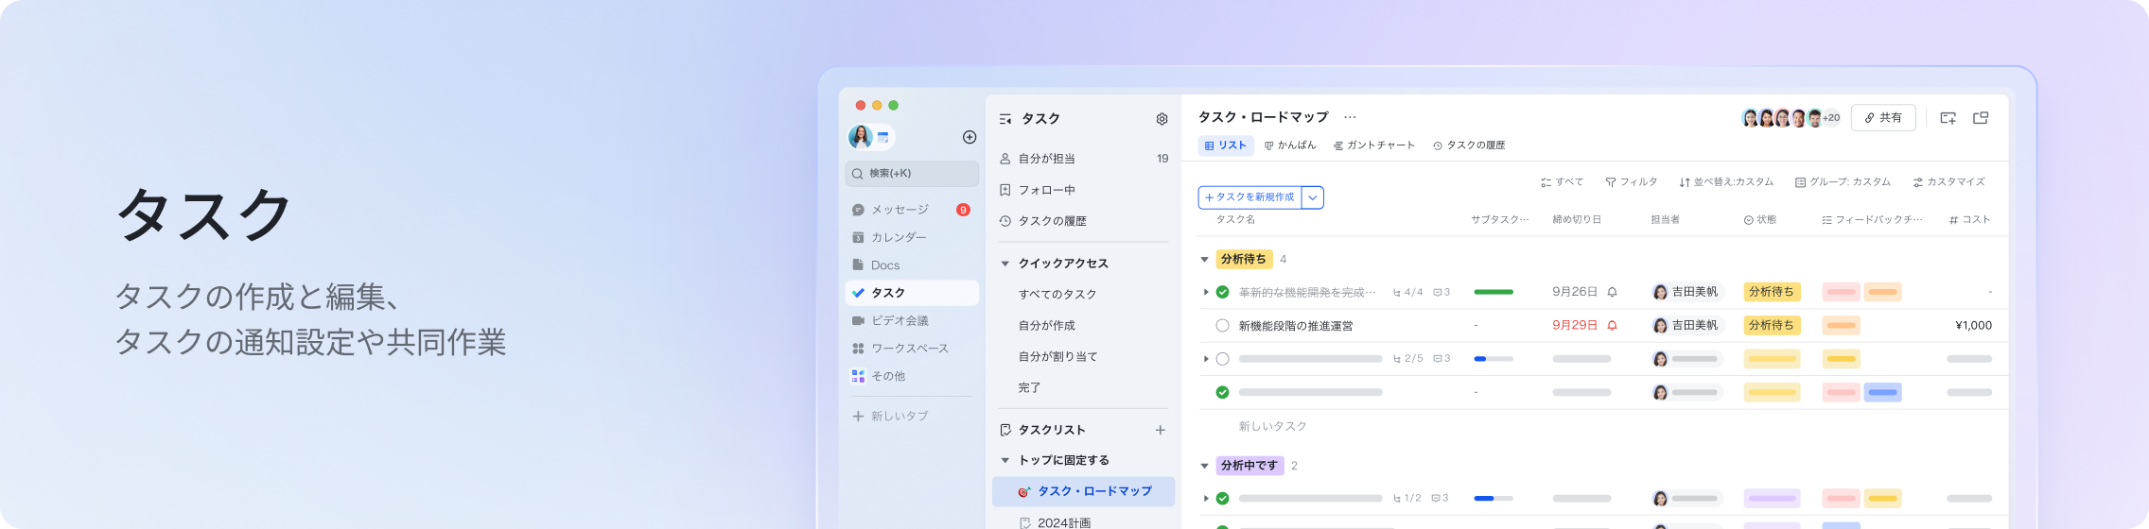Viewport: 2149px width, 529px height.
Task: Add a new task list with plus
Action: [1161, 430]
